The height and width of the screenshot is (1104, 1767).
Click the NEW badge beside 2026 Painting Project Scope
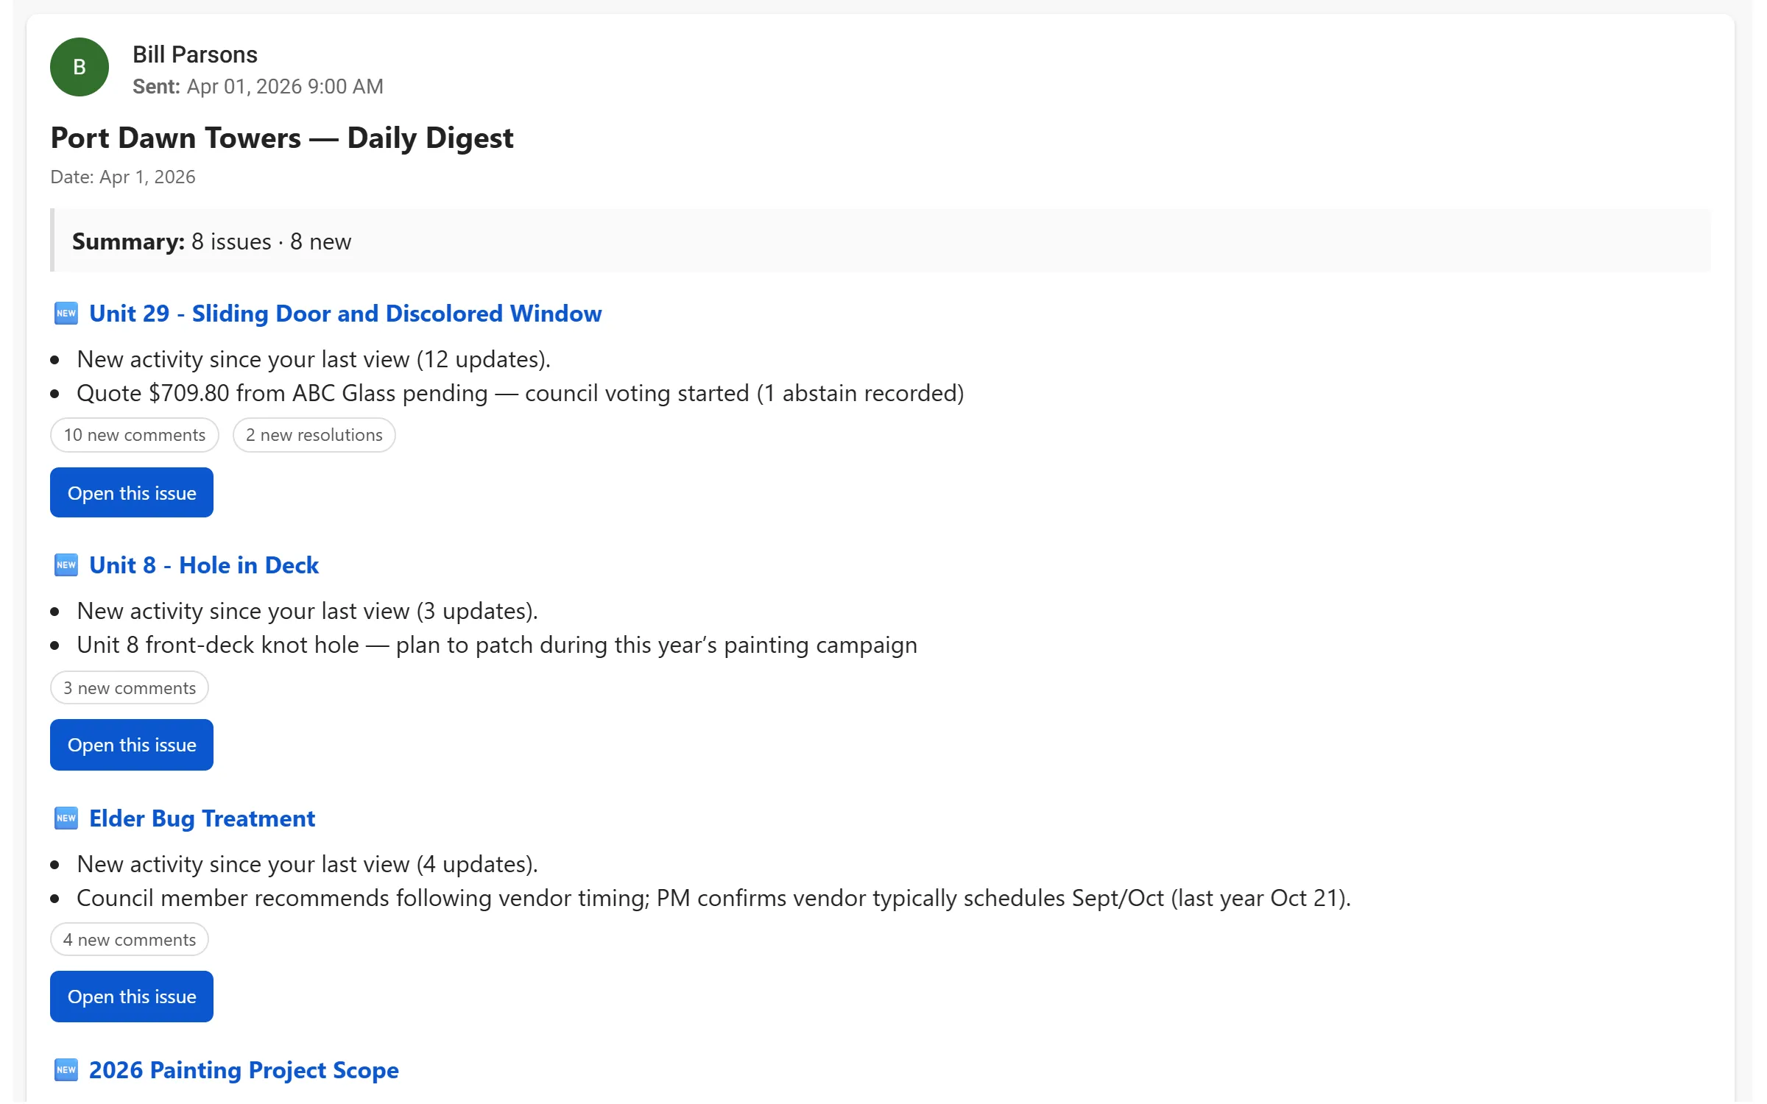(x=66, y=1071)
